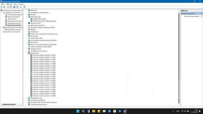Open the Windows Start menu
Image resolution: width=203 pixels, height=114 pixels.
[x=78, y=111]
